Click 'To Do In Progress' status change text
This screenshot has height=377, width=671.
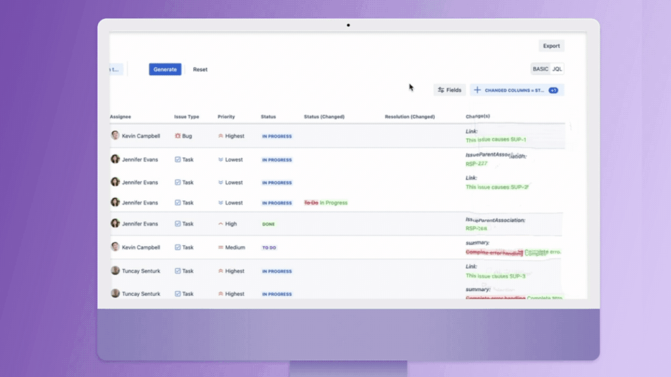click(326, 203)
